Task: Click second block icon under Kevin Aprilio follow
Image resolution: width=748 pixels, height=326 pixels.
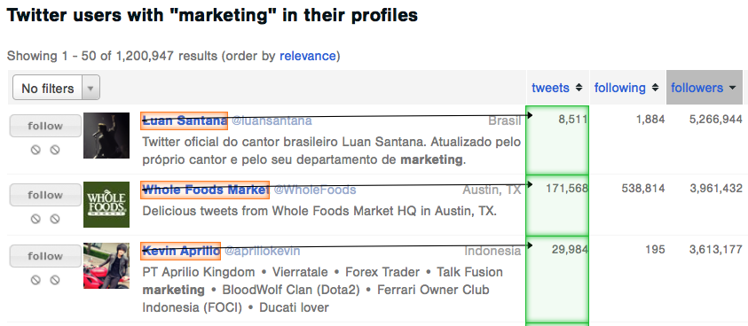Action: (x=55, y=280)
